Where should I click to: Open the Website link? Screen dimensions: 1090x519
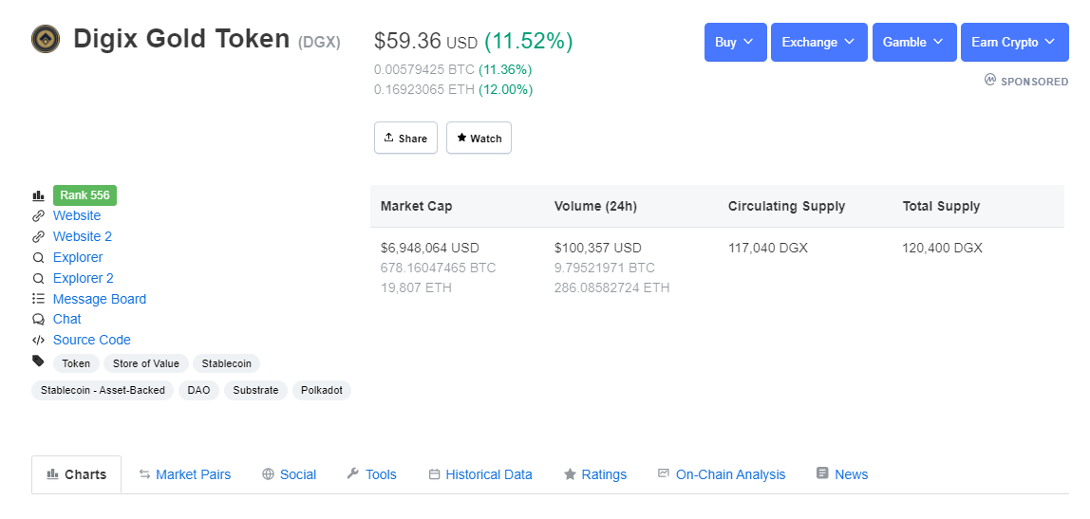[77, 216]
